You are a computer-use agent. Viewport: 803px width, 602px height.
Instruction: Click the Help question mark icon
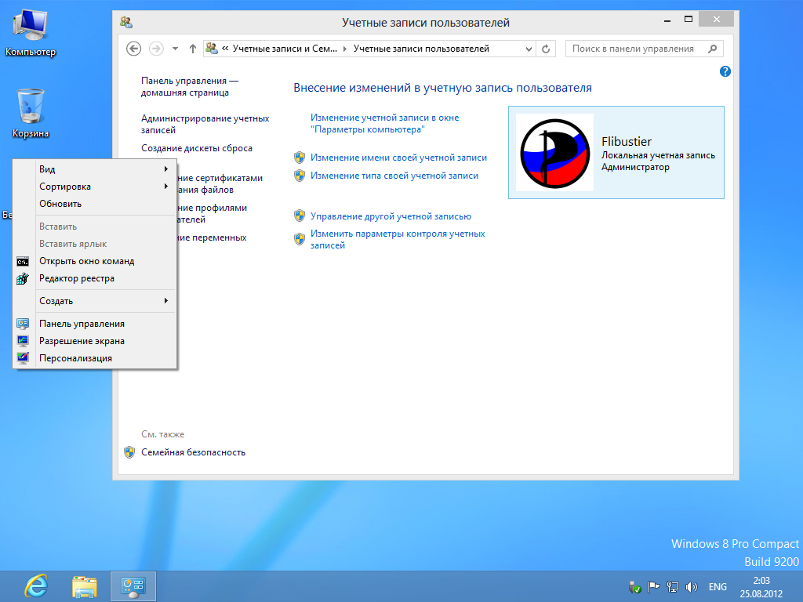725,71
